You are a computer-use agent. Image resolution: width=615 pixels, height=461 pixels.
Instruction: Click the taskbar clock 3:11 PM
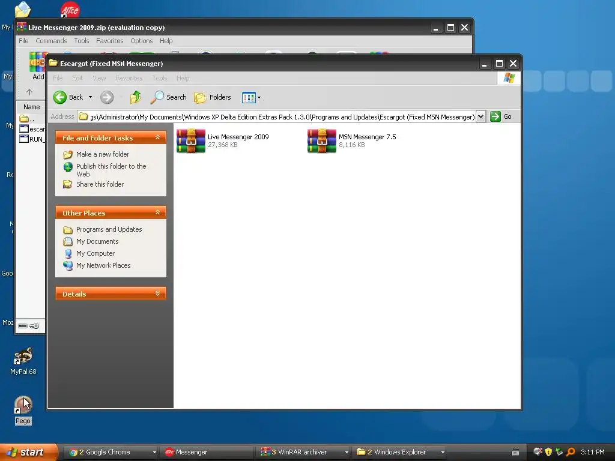[x=593, y=452]
